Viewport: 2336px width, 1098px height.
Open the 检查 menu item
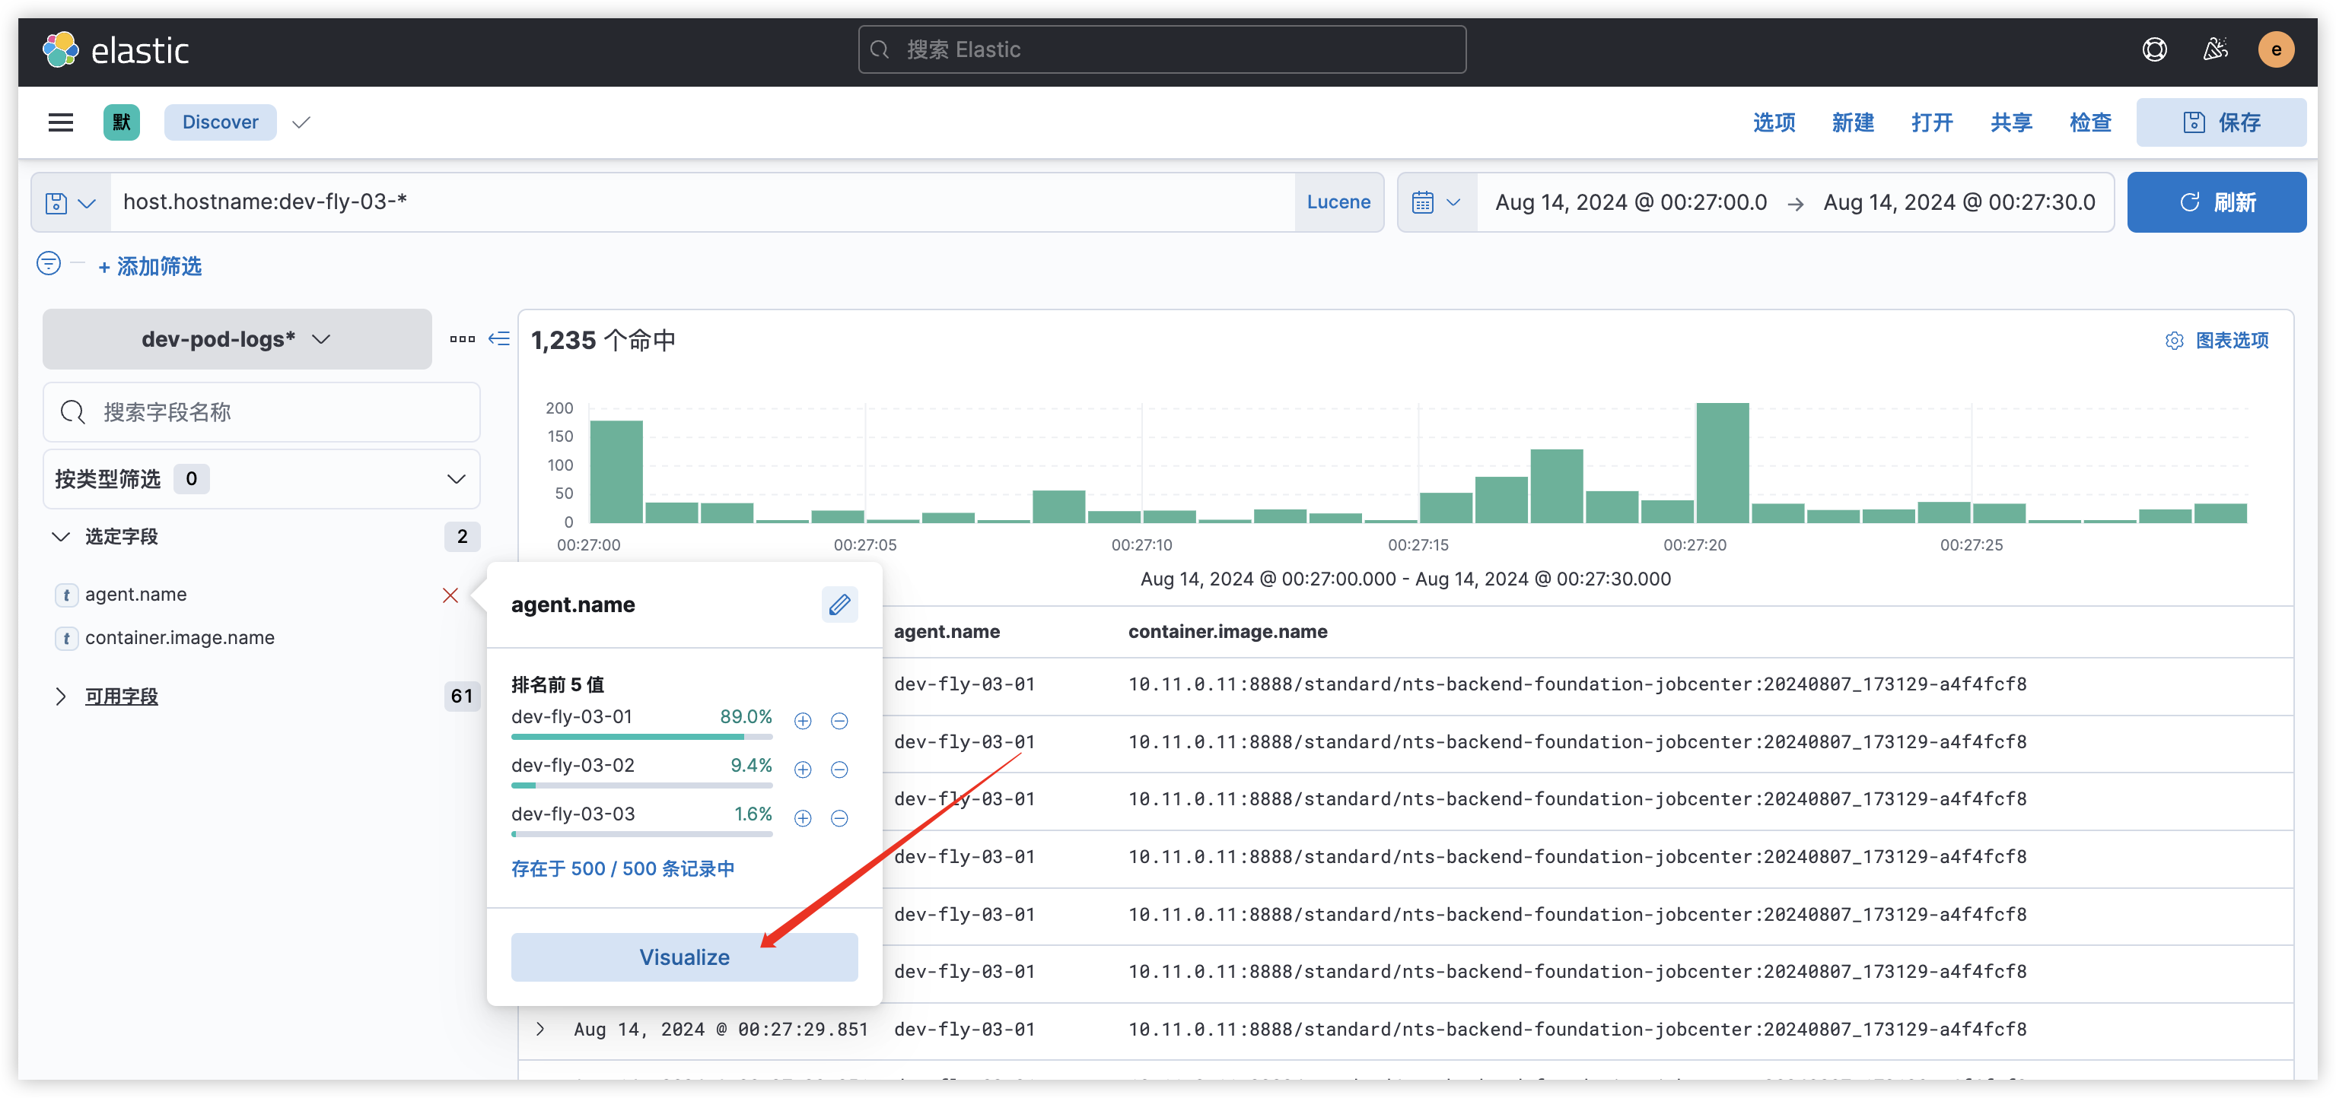click(x=2089, y=122)
